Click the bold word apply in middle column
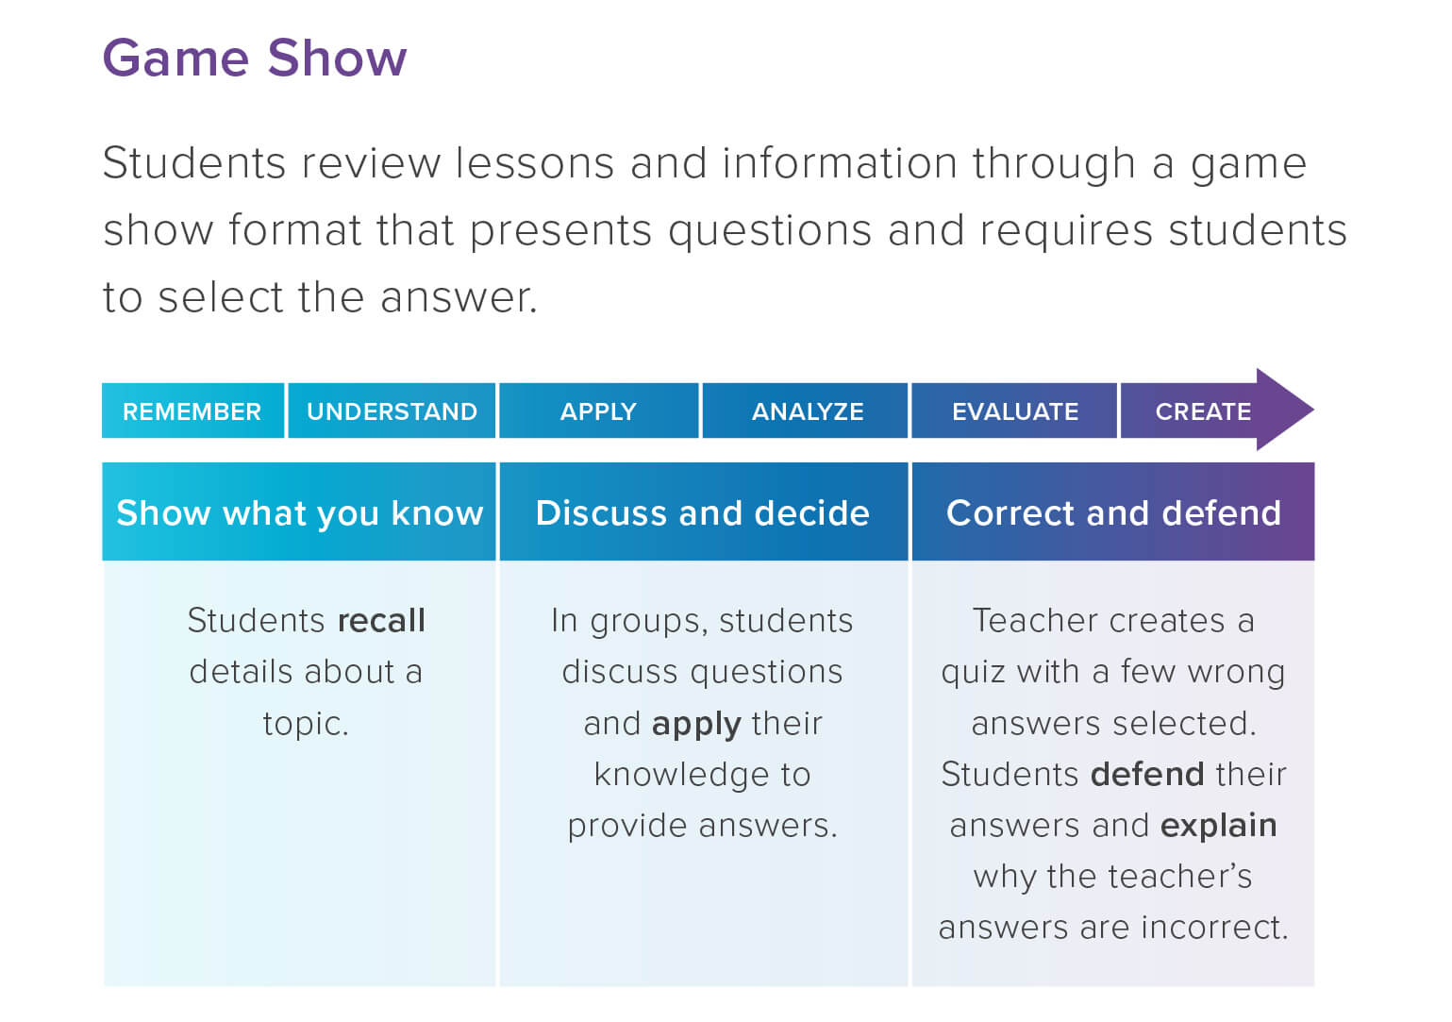The height and width of the screenshot is (1022, 1452). click(x=696, y=724)
